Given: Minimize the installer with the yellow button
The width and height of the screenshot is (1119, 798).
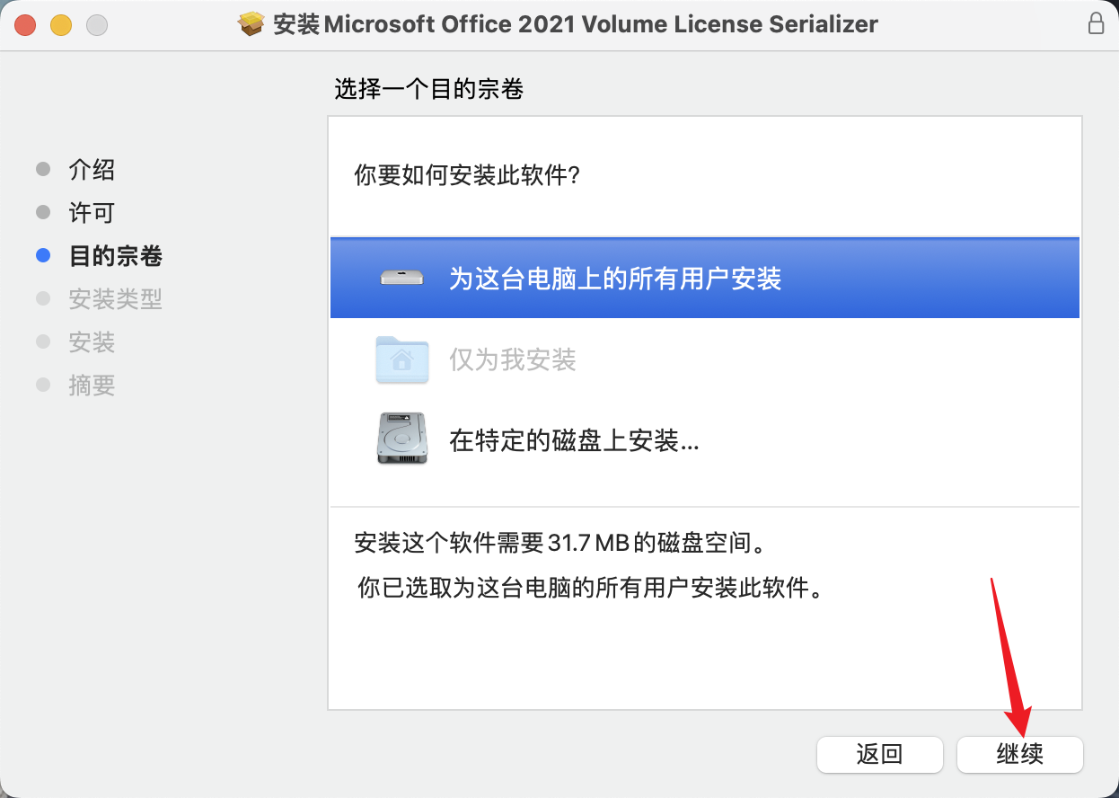Looking at the screenshot, I should click(x=61, y=25).
